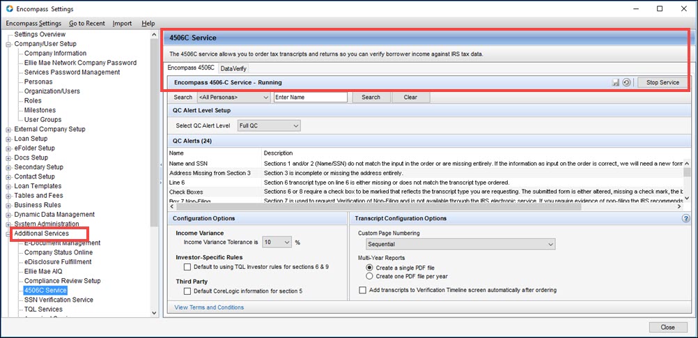Enable Default to using TQL Investor rules
Viewport: 698px width, 338px height.
187,267
